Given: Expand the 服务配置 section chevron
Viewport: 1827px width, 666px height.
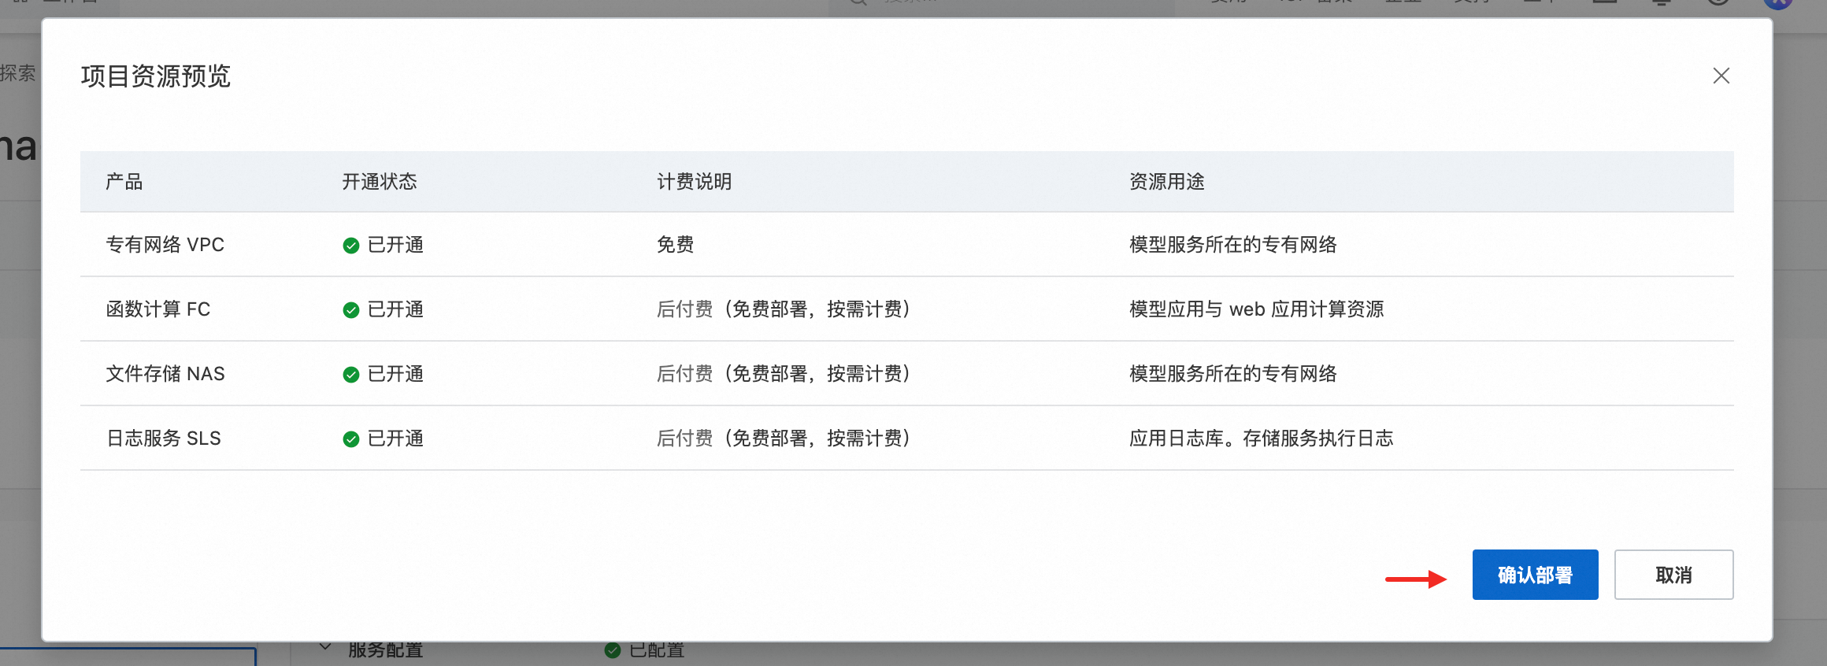Looking at the screenshot, I should click(x=325, y=648).
